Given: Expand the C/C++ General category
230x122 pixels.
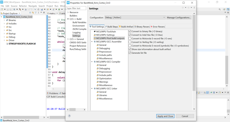Looking at the screenshot, I should 68,39.
